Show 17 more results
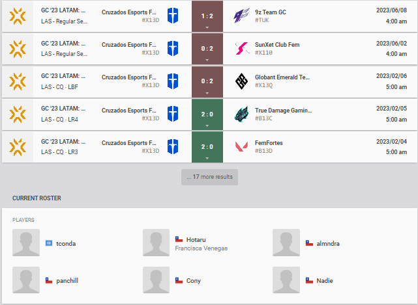Image resolution: width=418 pixels, height=305 pixels. (x=209, y=177)
